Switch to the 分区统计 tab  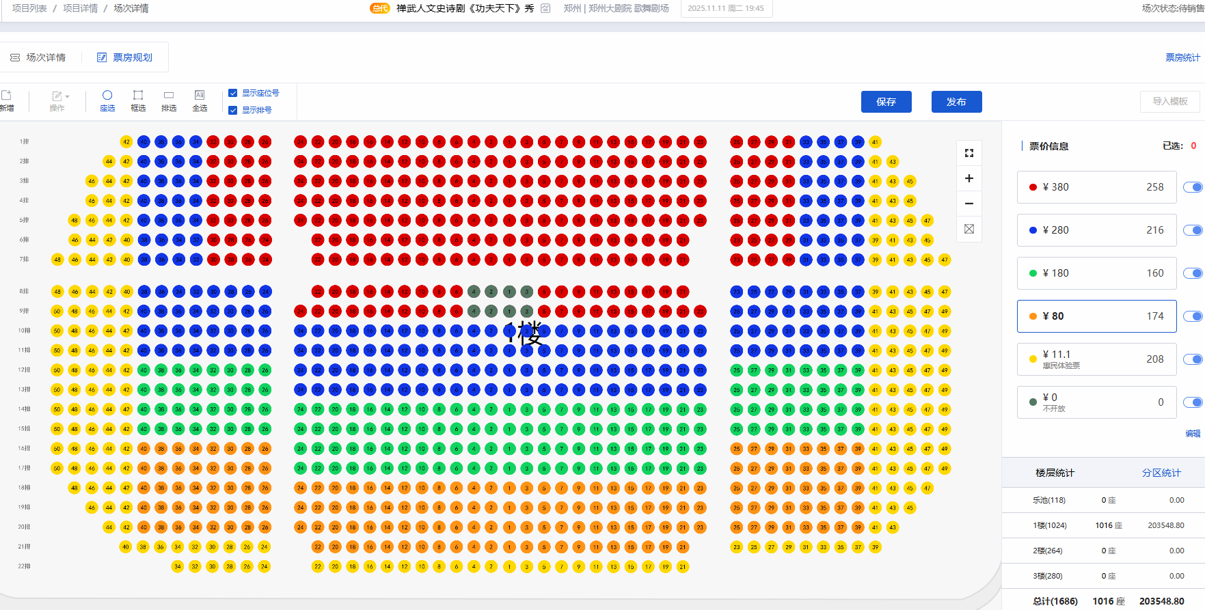coord(1161,473)
